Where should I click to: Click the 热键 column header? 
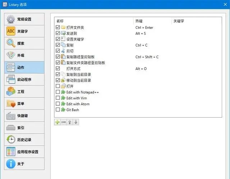click(x=152, y=21)
